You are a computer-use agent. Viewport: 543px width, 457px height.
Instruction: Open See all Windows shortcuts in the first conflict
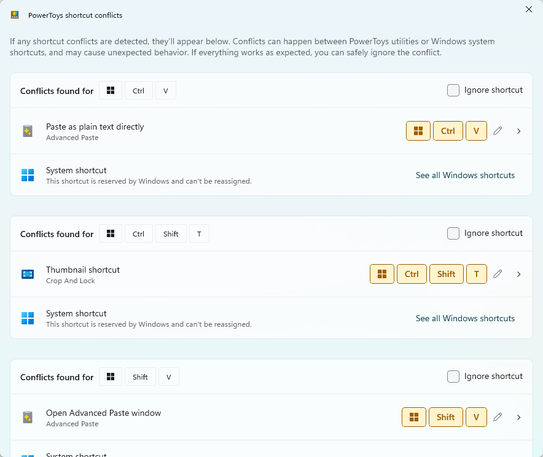coord(465,175)
